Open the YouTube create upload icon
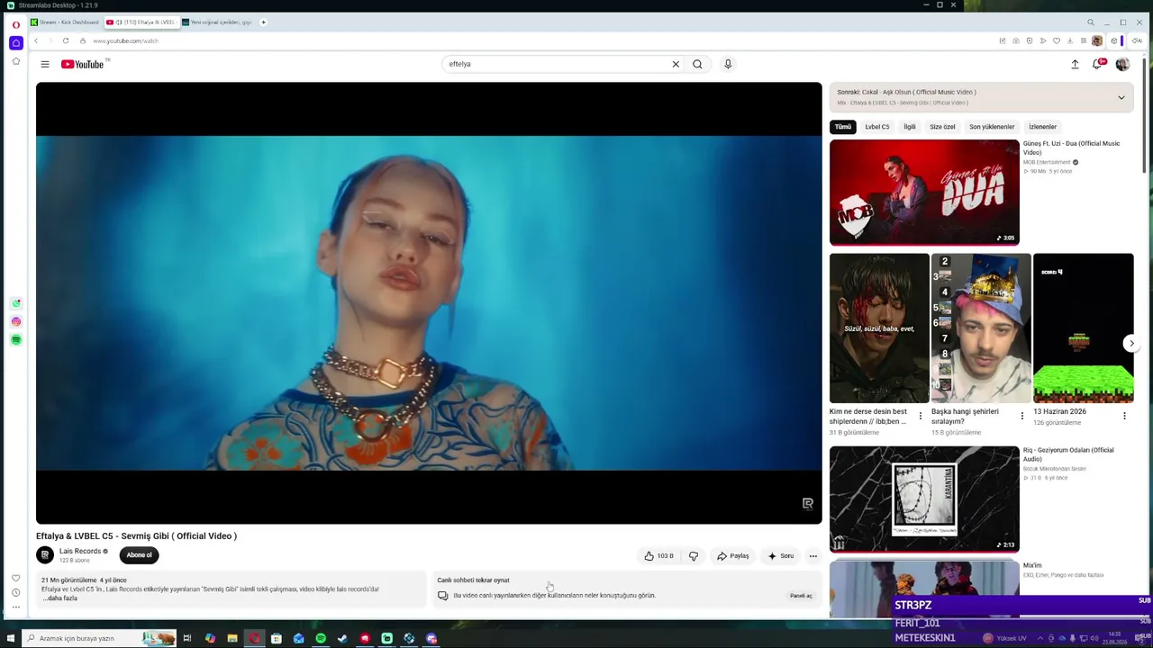 click(x=1075, y=64)
